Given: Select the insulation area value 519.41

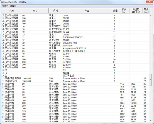Looking at the screenshot, I should [x=133, y=108].
